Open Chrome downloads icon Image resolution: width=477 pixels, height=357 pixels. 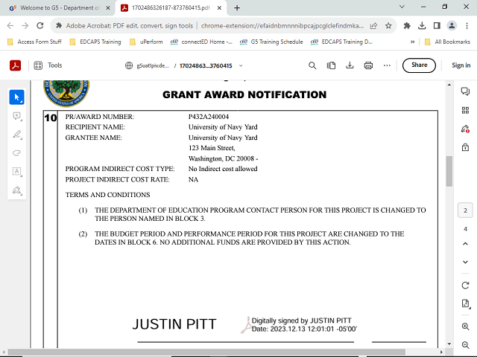click(422, 26)
